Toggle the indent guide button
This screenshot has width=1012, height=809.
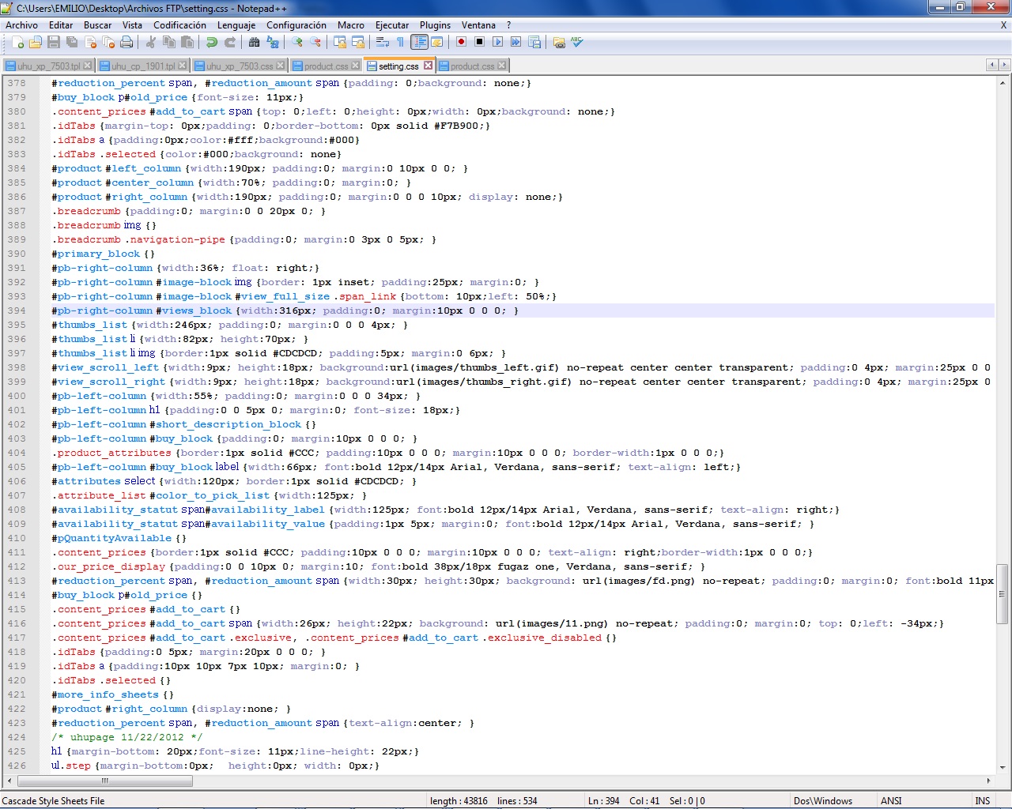[x=419, y=43]
